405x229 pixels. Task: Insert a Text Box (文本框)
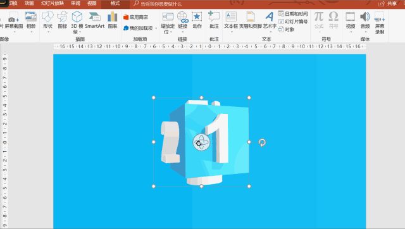231,20
